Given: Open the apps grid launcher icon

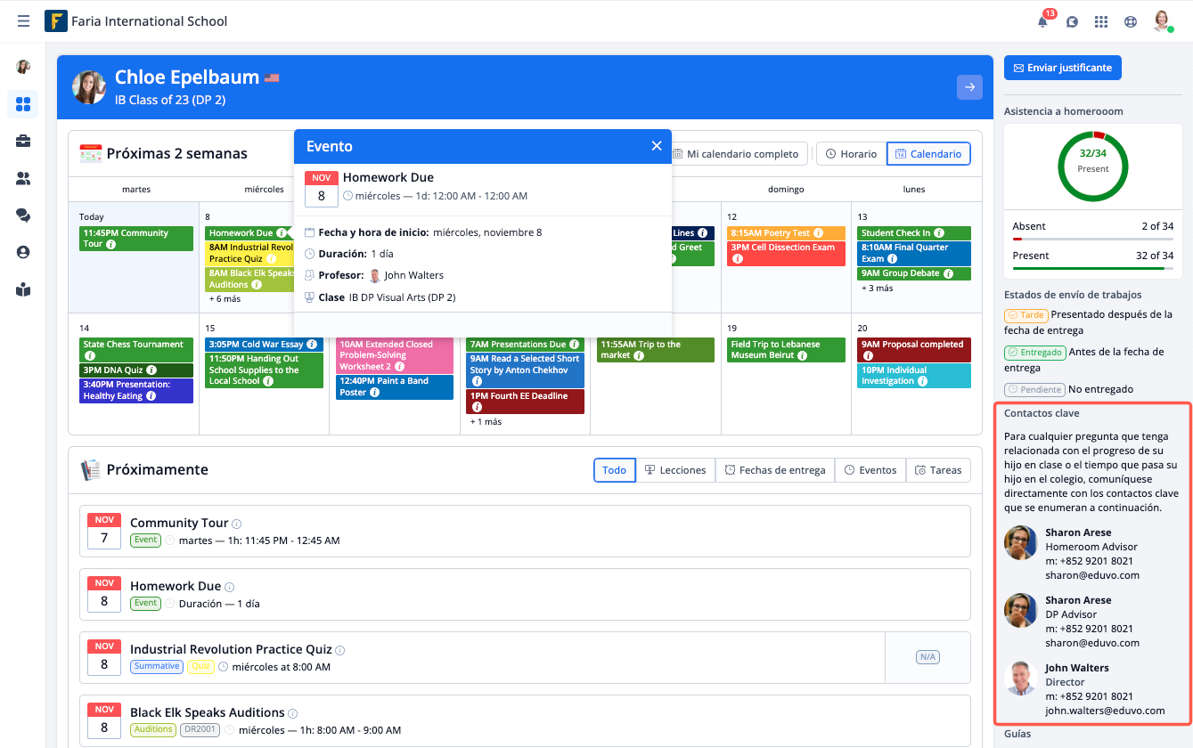Looking at the screenshot, I should (1101, 22).
